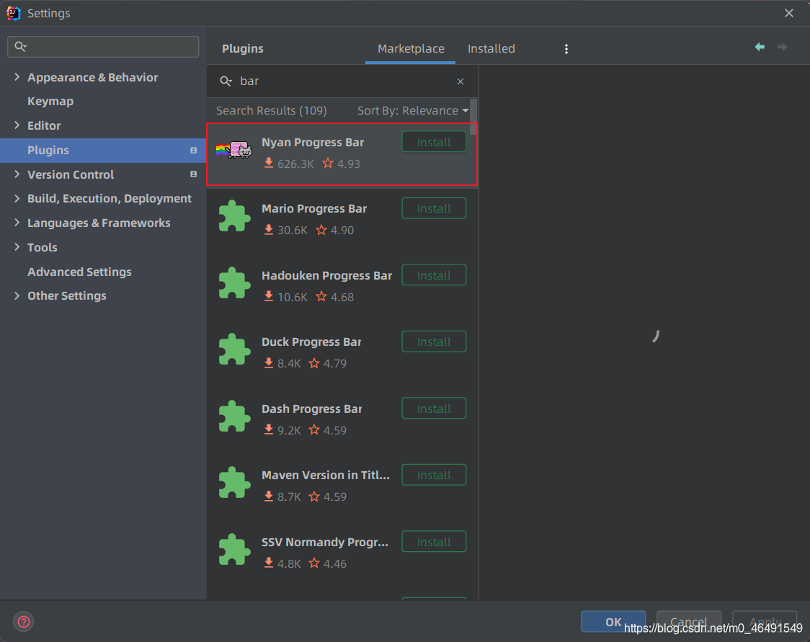Open help with the question mark icon

(x=23, y=621)
